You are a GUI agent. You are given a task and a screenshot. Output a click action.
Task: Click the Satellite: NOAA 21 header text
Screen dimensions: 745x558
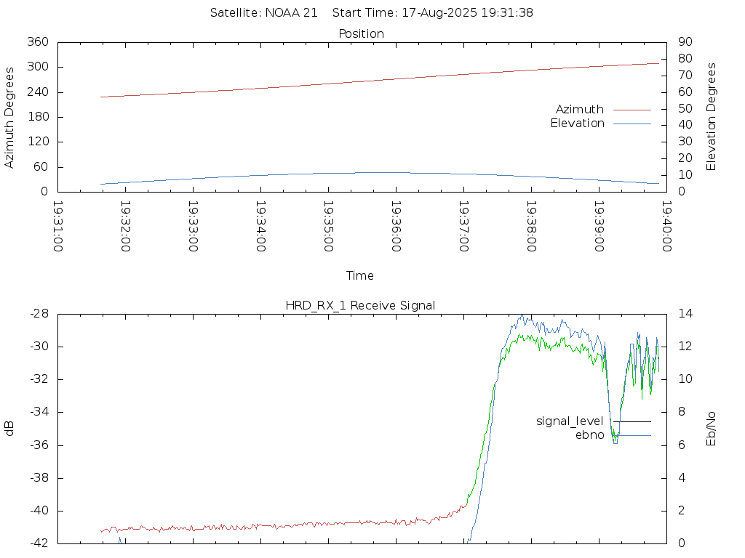coord(263,13)
